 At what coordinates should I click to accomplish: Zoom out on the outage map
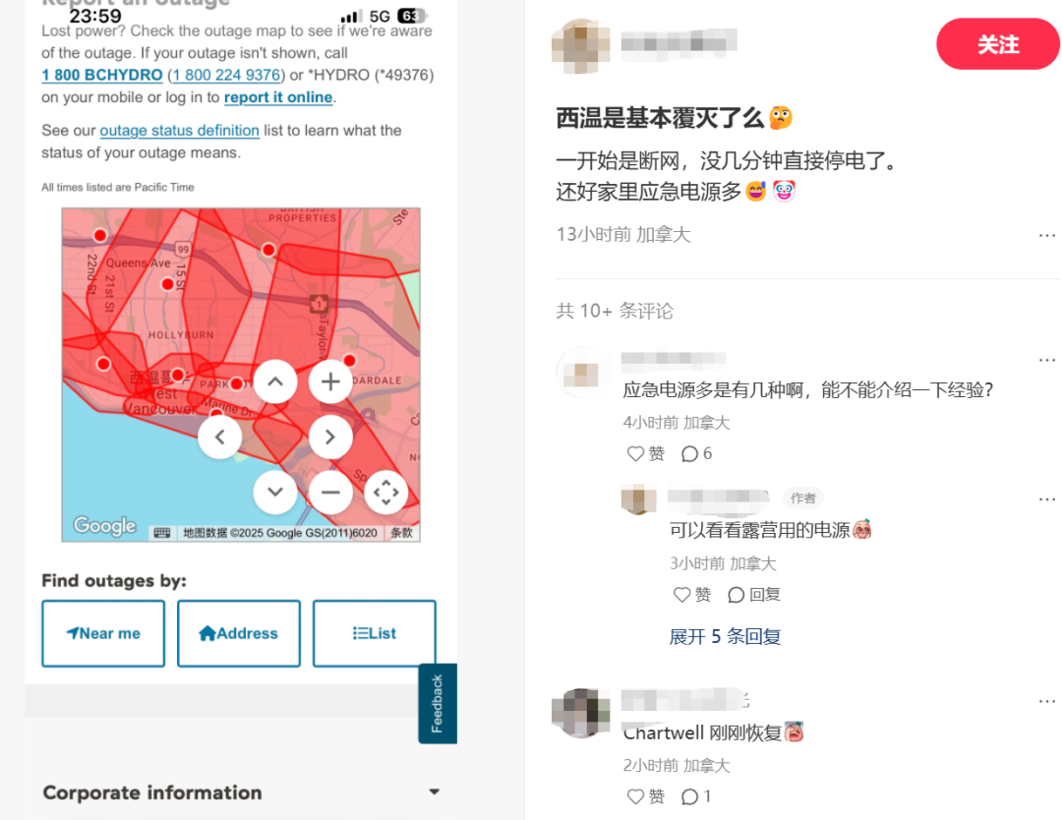point(330,493)
